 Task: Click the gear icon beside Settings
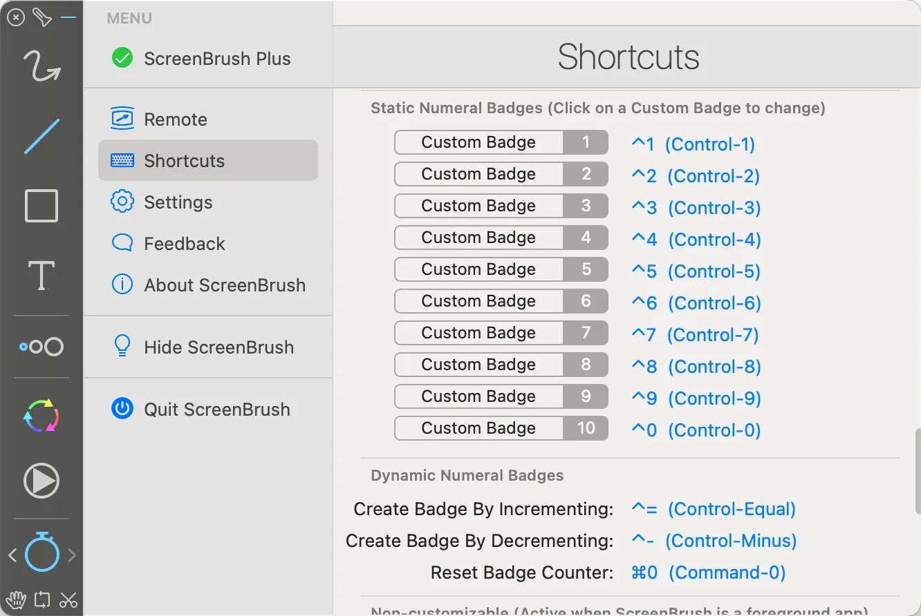pos(122,202)
